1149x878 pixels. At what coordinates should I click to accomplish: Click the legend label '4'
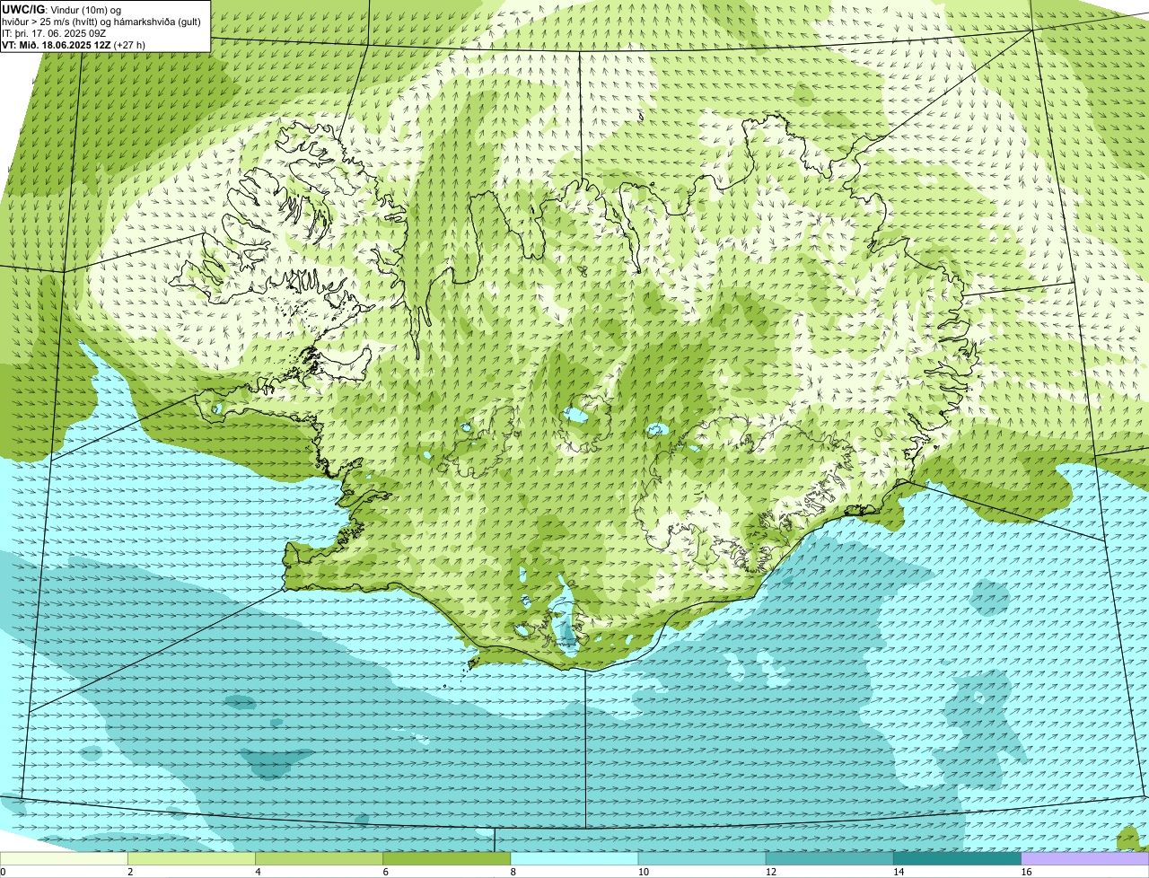coord(258,872)
